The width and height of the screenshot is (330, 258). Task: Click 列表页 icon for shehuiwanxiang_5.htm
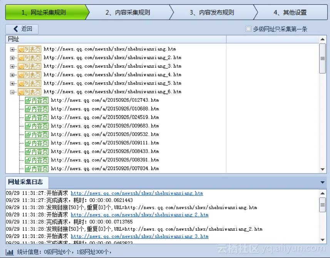(30, 83)
